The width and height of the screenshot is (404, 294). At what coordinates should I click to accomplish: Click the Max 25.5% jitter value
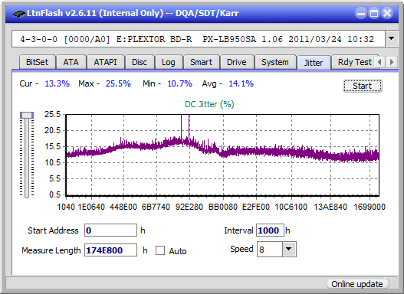118,83
